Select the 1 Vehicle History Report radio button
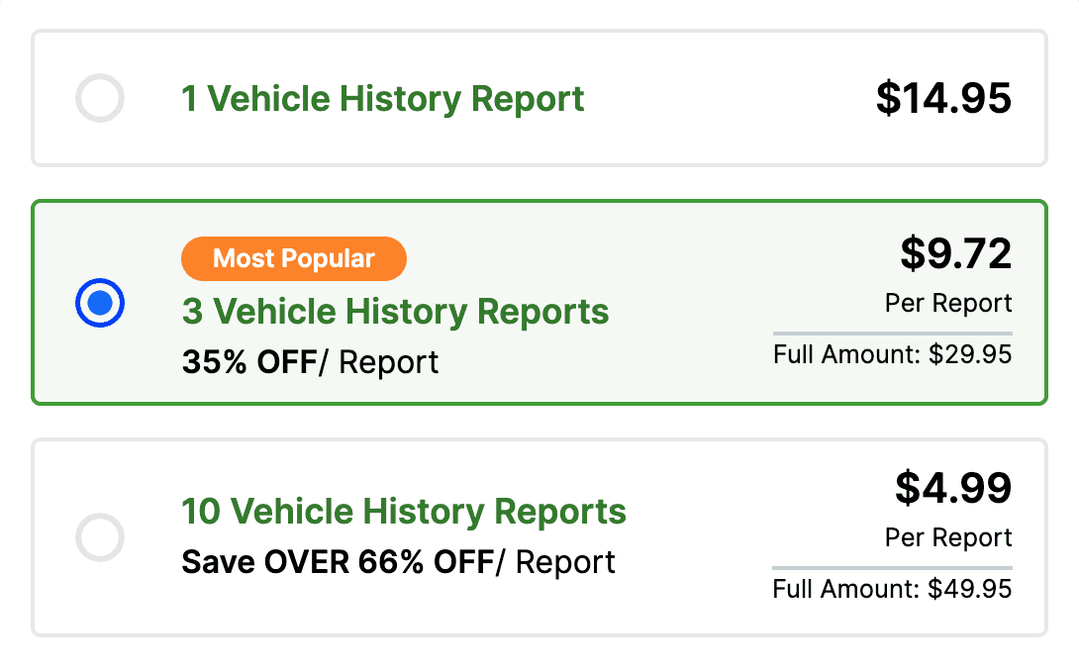Image resolution: width=1079 pixels, height=671 pixels. 100,99
